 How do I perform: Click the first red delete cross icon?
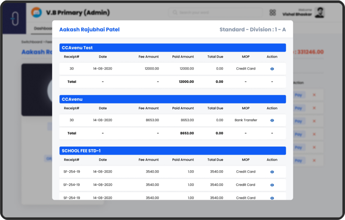pyautogui.click(x=314, y=95)
